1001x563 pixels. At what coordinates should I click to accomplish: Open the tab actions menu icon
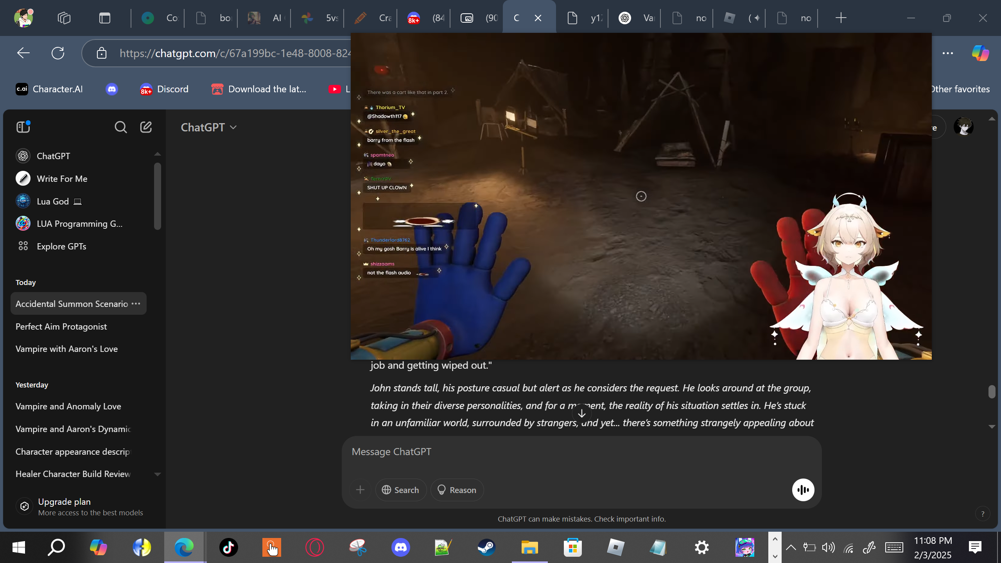[105, 18]
